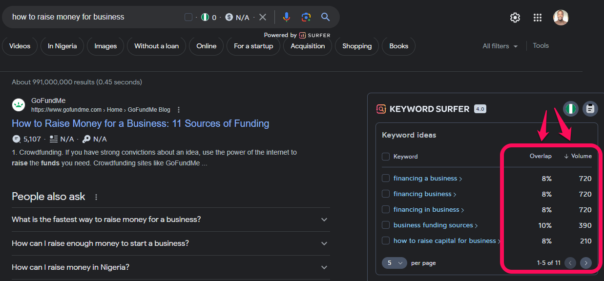Image resolution: width=604 pixels, height=281 pixels.
Task: Sort keyword ideas by Overlap column
Action: [x=541, y=156]
